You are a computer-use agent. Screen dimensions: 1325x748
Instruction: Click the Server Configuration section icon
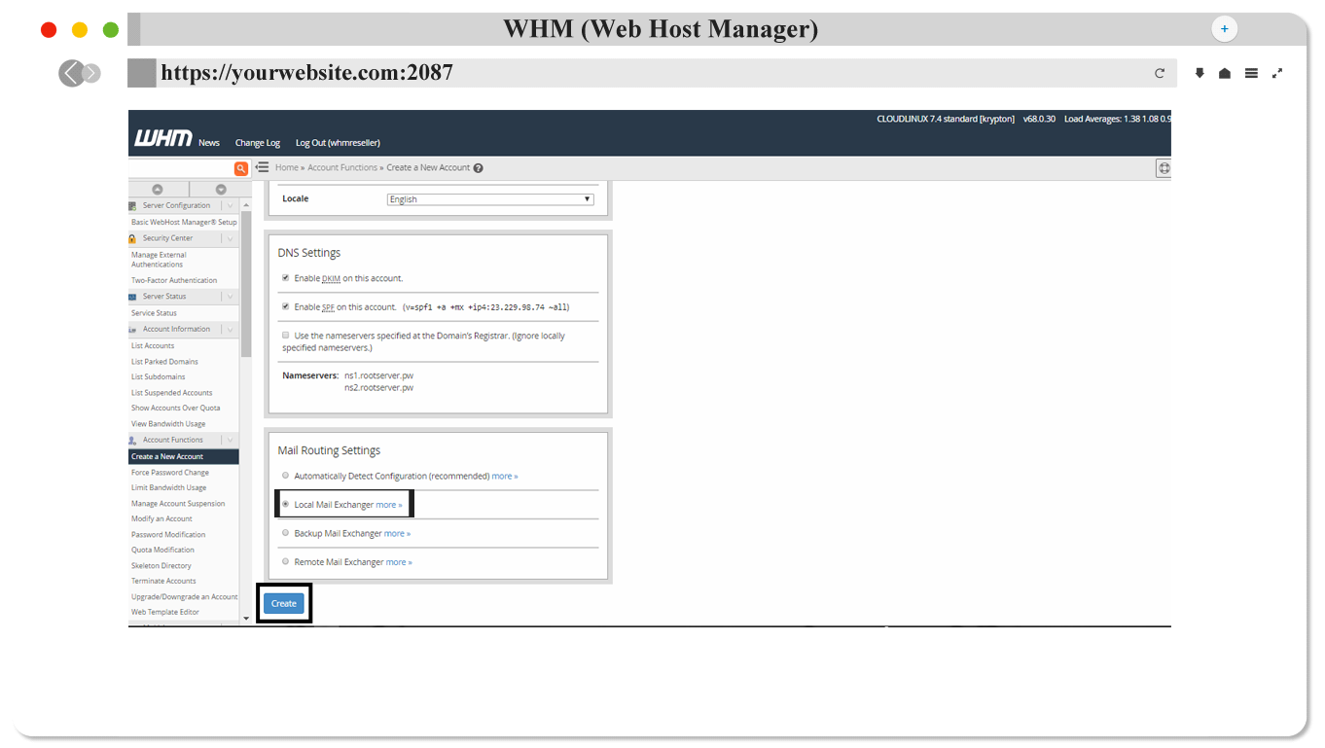(132, 206)
